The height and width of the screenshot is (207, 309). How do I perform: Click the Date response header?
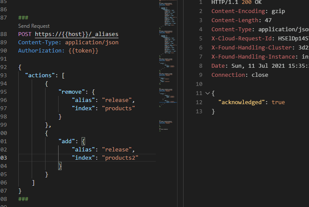point(260,66)
